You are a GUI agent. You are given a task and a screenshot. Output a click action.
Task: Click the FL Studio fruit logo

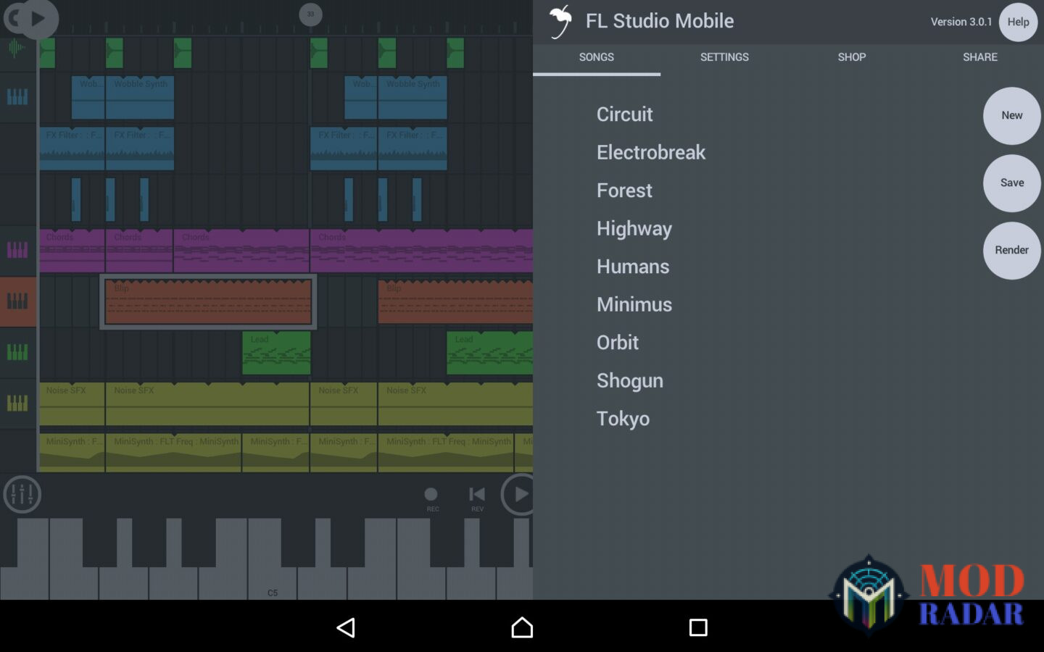[560, 21]
